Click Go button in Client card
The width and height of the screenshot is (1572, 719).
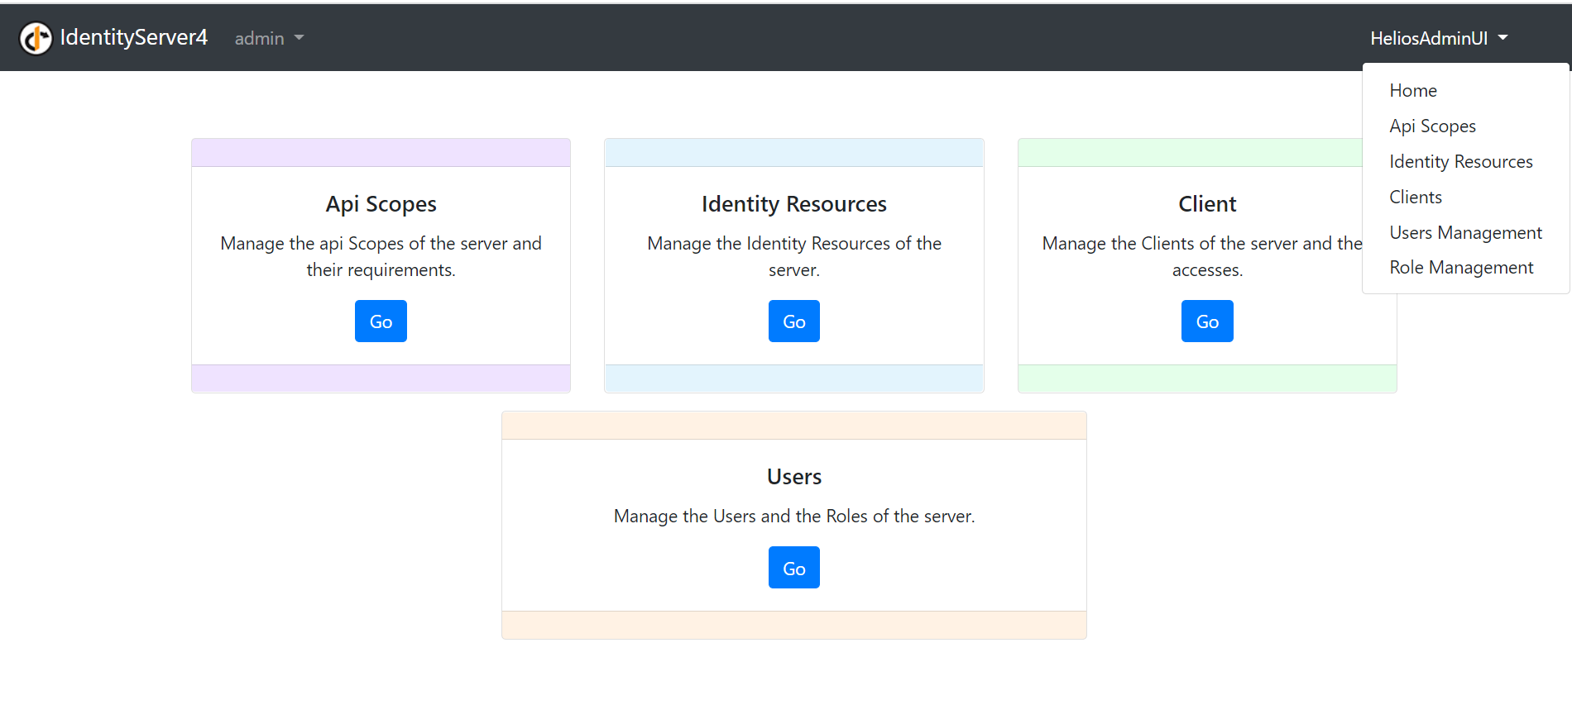pyautogui.click(x=1207, y=321)
